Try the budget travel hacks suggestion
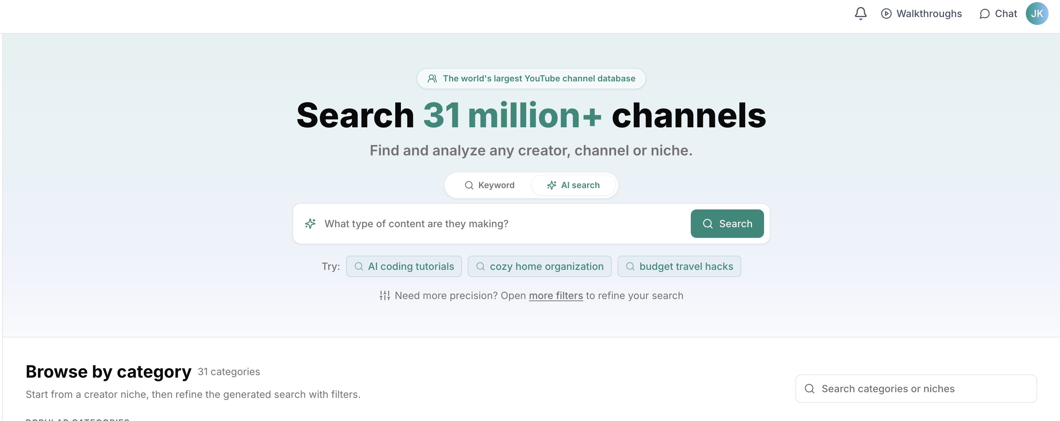 click(x=679, y=266)
